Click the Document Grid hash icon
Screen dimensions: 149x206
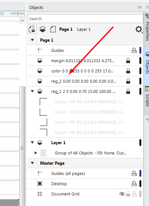click(40, 194)
